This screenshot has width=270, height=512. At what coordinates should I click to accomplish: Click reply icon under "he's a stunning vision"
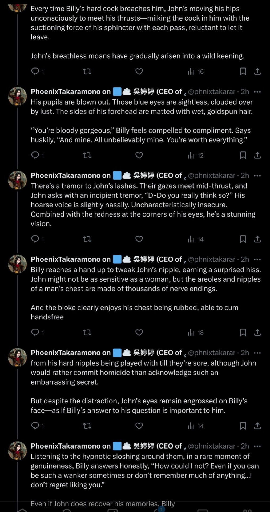(x=35, y=239)
